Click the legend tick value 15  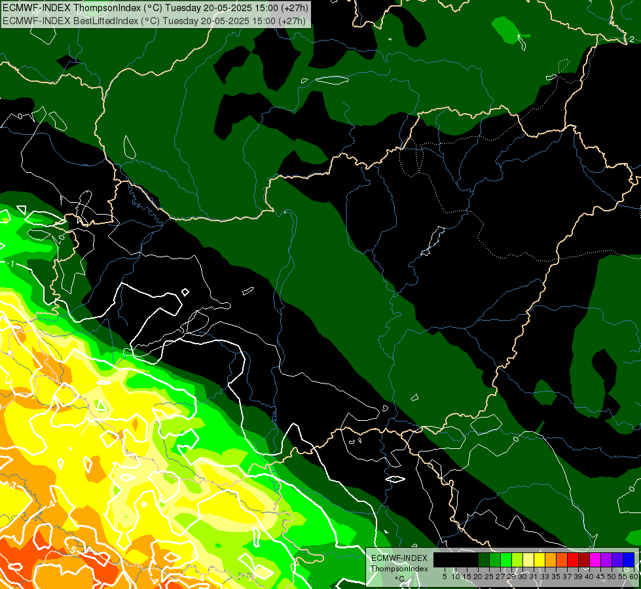(x=467, y=577)
